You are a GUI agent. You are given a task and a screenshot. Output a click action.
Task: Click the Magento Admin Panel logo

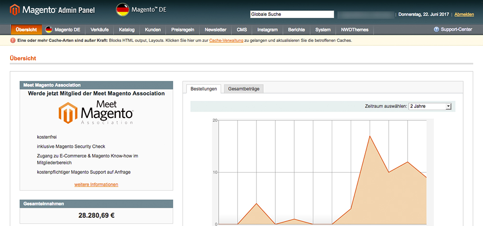[52, 10]
